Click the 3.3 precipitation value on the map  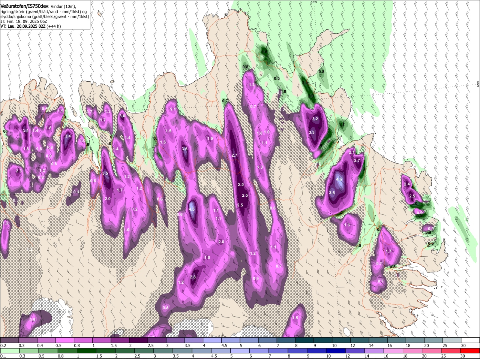click(x=312, y=132)
